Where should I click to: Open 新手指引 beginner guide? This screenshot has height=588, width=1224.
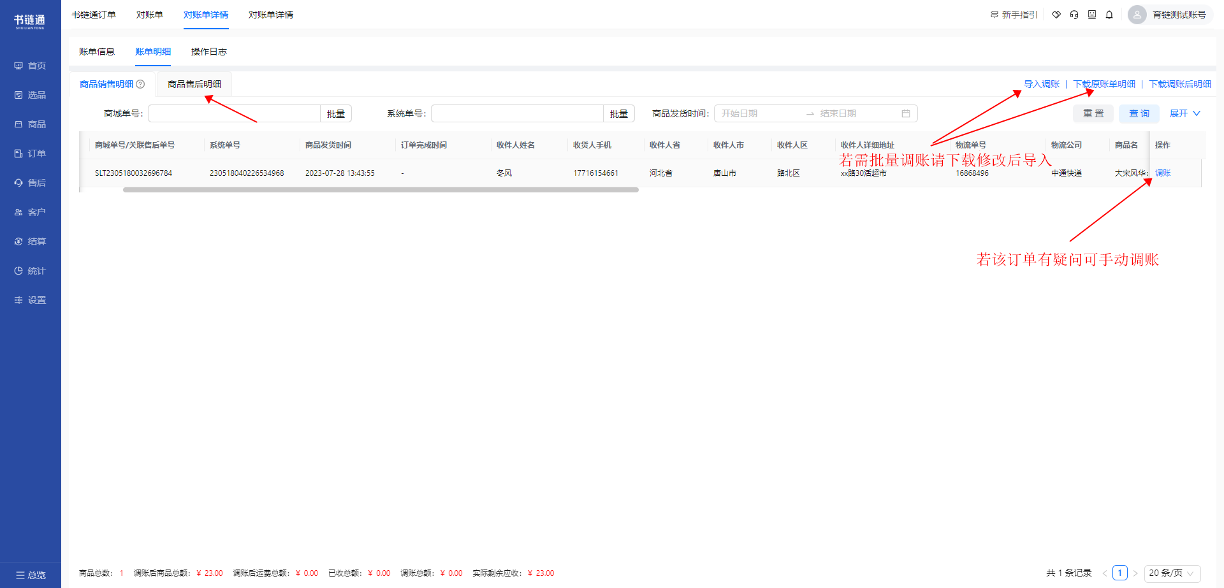pyautogui.click(x=1014, y=15)
